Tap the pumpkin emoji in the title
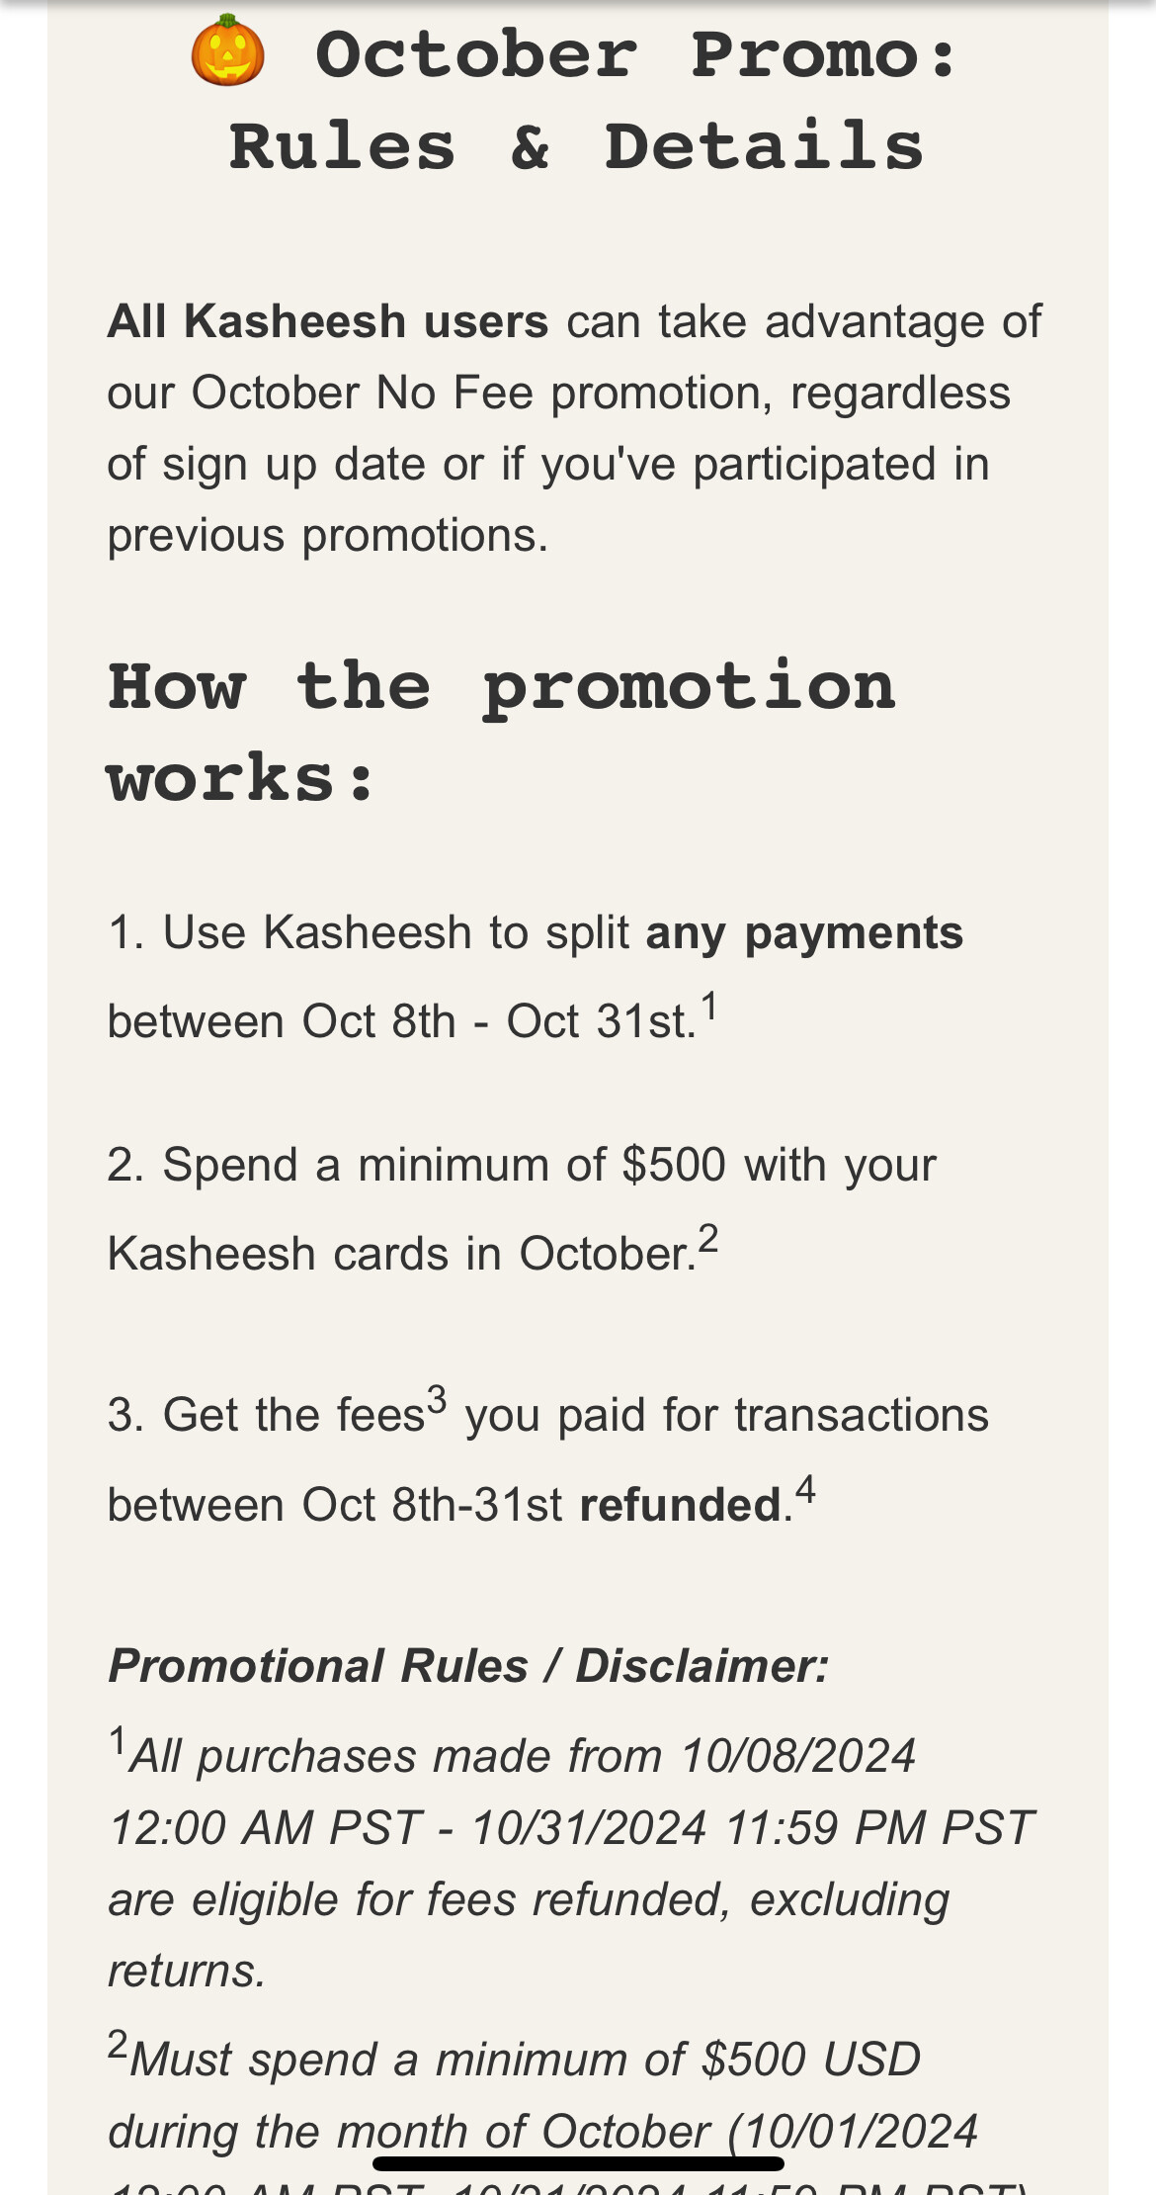Image resolution: width=1156 pixels, height=2195 pixels. pyautogui.click(x=227, y=52)
